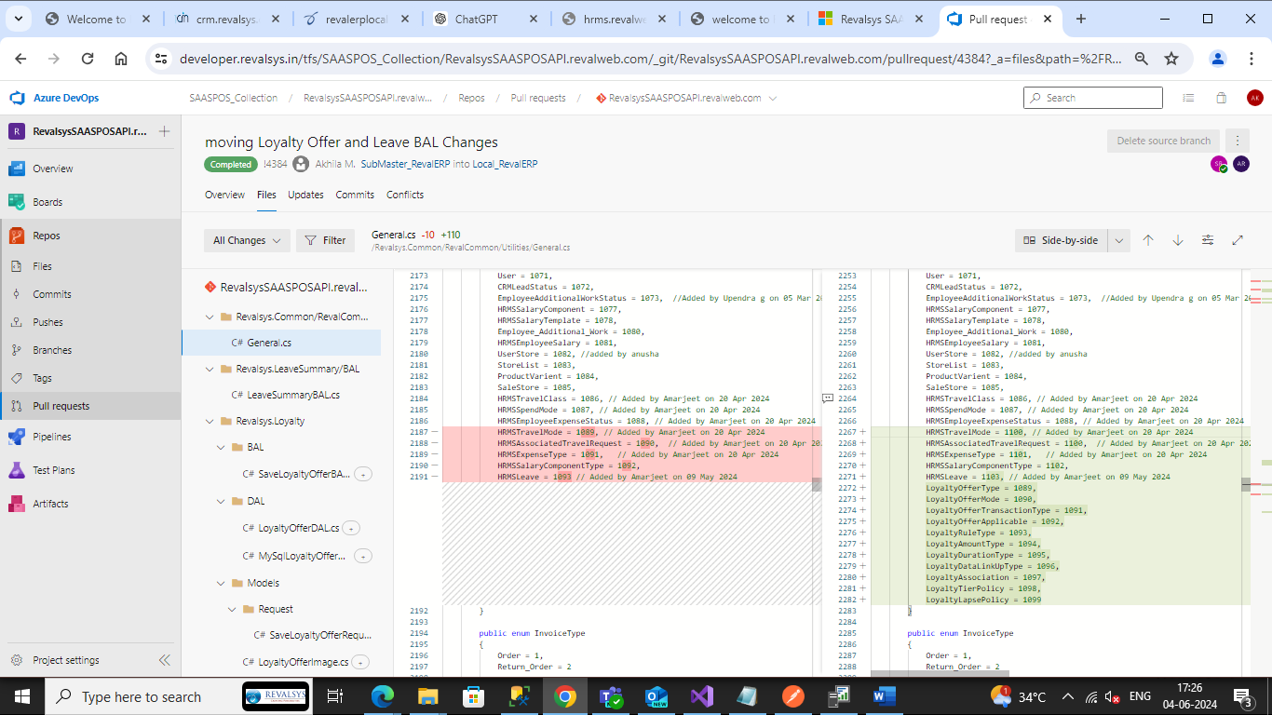Open the SubMaster_RevalERP branch link
The image size is (1272, 715).
[x=405, y=164]
